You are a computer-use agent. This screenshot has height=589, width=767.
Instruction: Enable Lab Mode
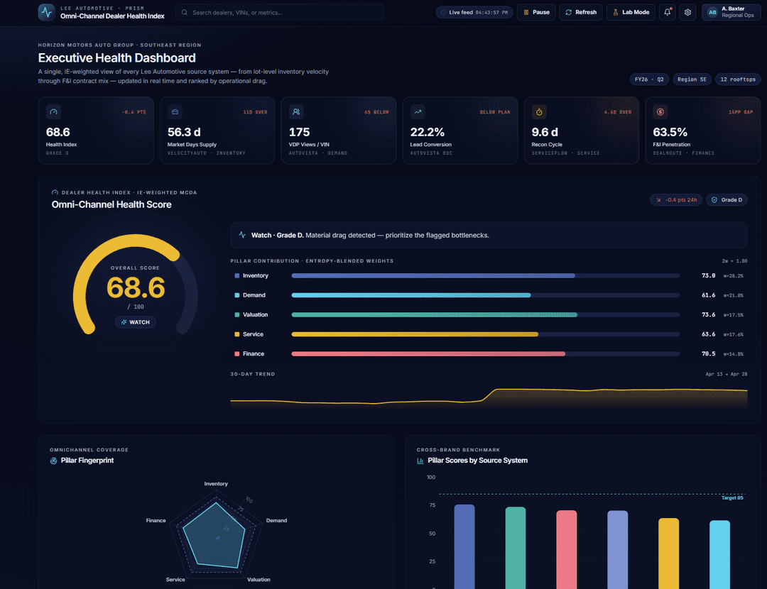pos(631,12)
